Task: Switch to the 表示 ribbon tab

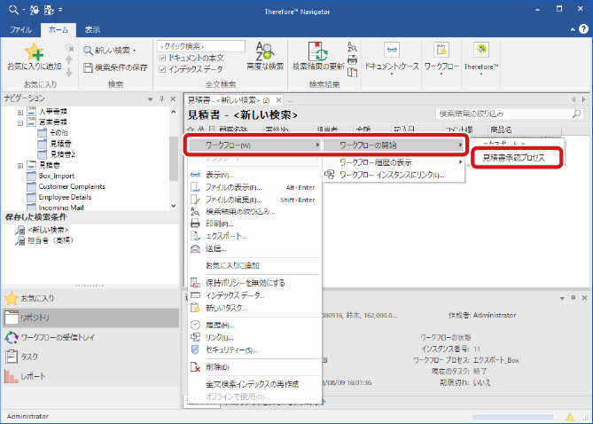Action: pos(92,29)
